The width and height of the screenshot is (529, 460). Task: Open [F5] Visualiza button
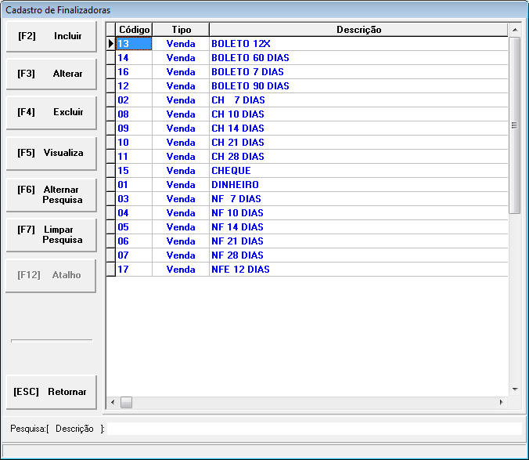[x=51, y=153]
